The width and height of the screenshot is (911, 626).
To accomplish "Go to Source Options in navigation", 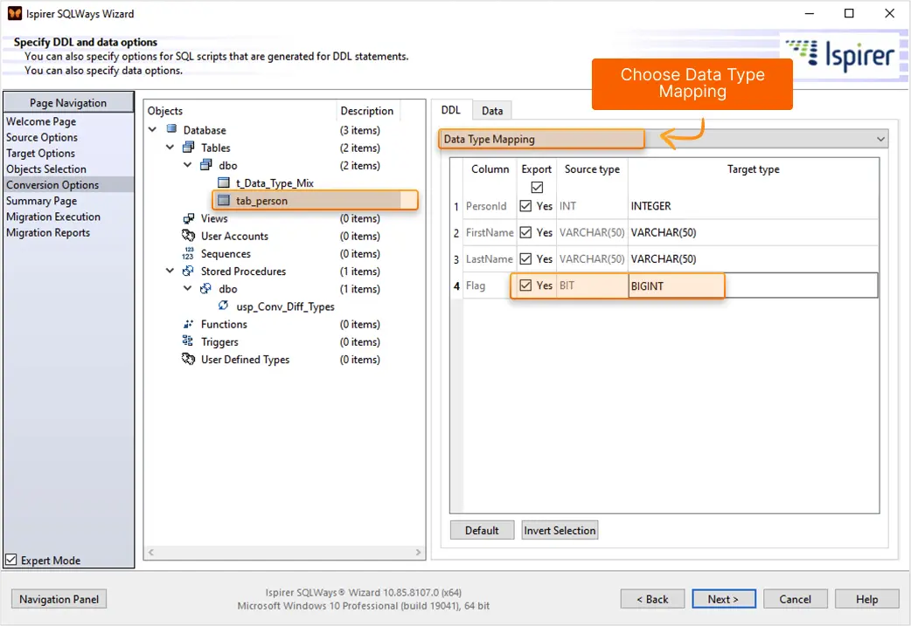I will pyautogui.click(x=42, y=137).
